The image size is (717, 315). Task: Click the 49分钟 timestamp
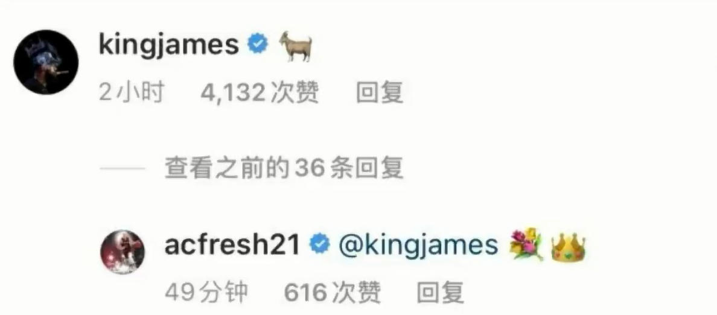pyautogui.click(x=206, y=293)
